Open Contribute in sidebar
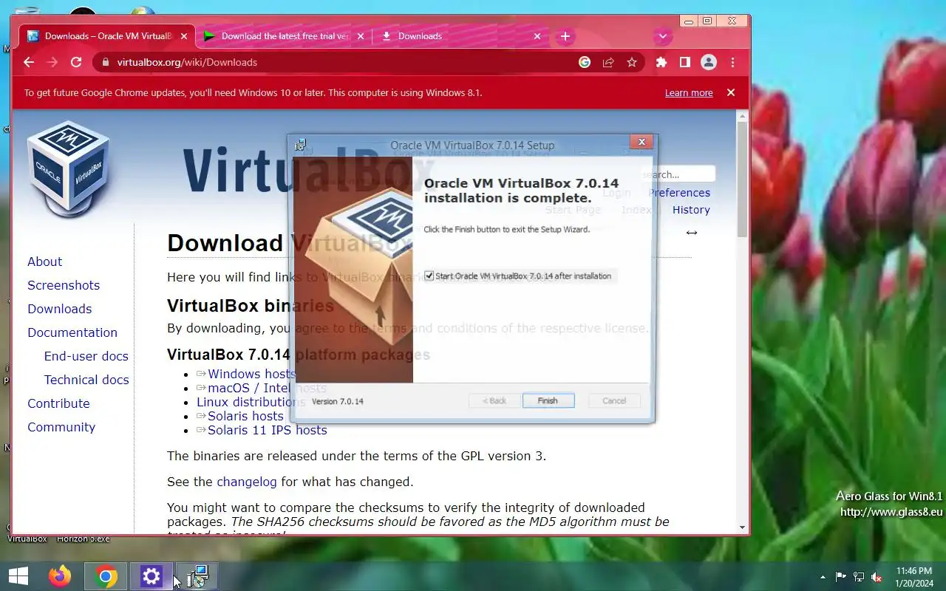This screenshot has height=591, width=946. [x=58, y=403]
